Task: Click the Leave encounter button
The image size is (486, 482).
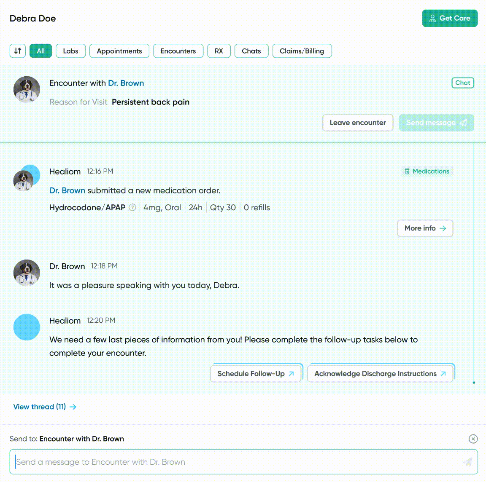Action: coord(357,123)
